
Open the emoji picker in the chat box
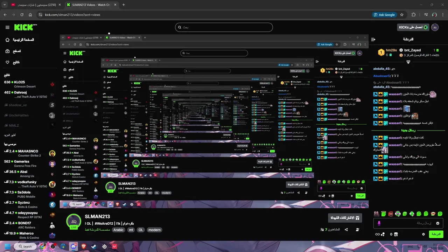[437, 223]
